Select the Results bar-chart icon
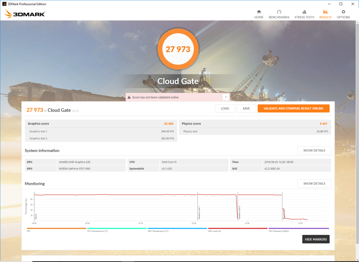 tap(325, 12)
